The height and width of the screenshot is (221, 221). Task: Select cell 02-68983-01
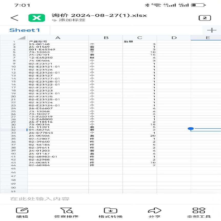(x=58, y=157)
